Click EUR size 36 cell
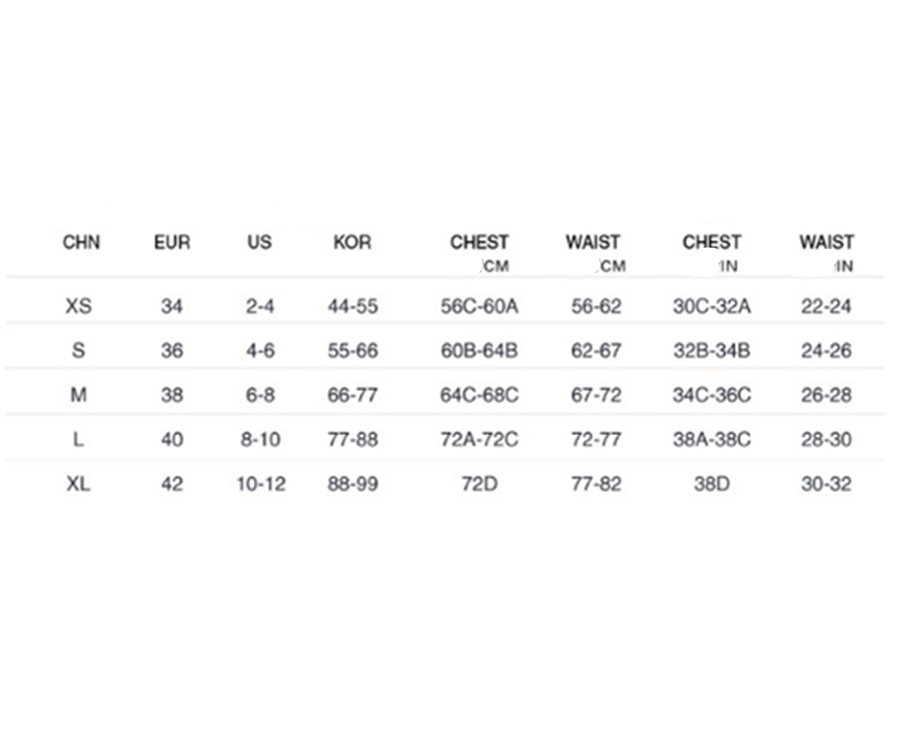Image resolution: width=904 pixels, height=740 pixels. (172, 350)
